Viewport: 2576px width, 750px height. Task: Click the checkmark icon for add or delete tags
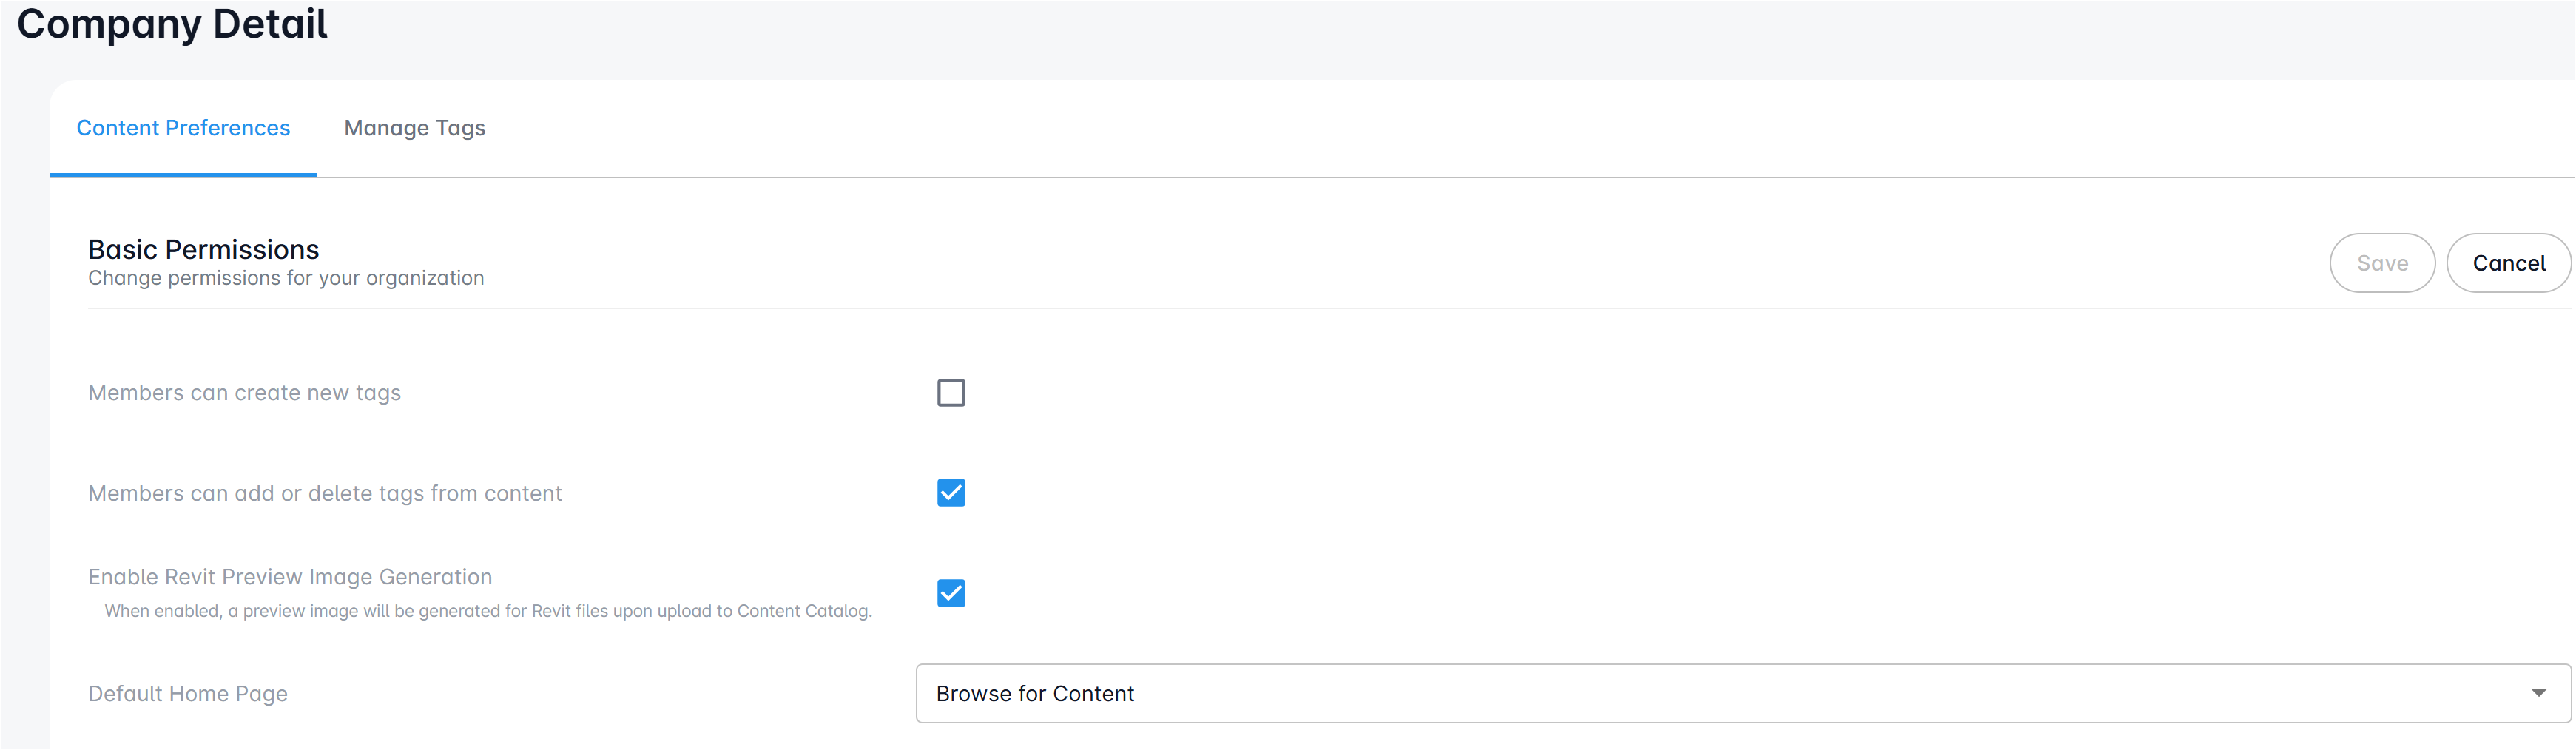(951, 493)
